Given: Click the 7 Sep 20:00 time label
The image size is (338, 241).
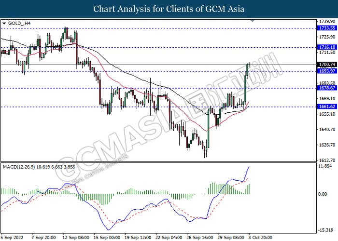Looking at the screenshot, I should pyautogui.click(x=43, y=238).
